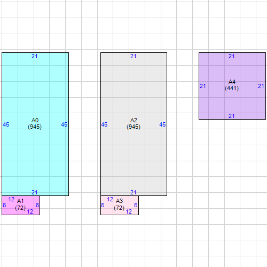The image size is (267, 267).
Task: Click the 6 label on A1's right side
Action: [37, 205]
